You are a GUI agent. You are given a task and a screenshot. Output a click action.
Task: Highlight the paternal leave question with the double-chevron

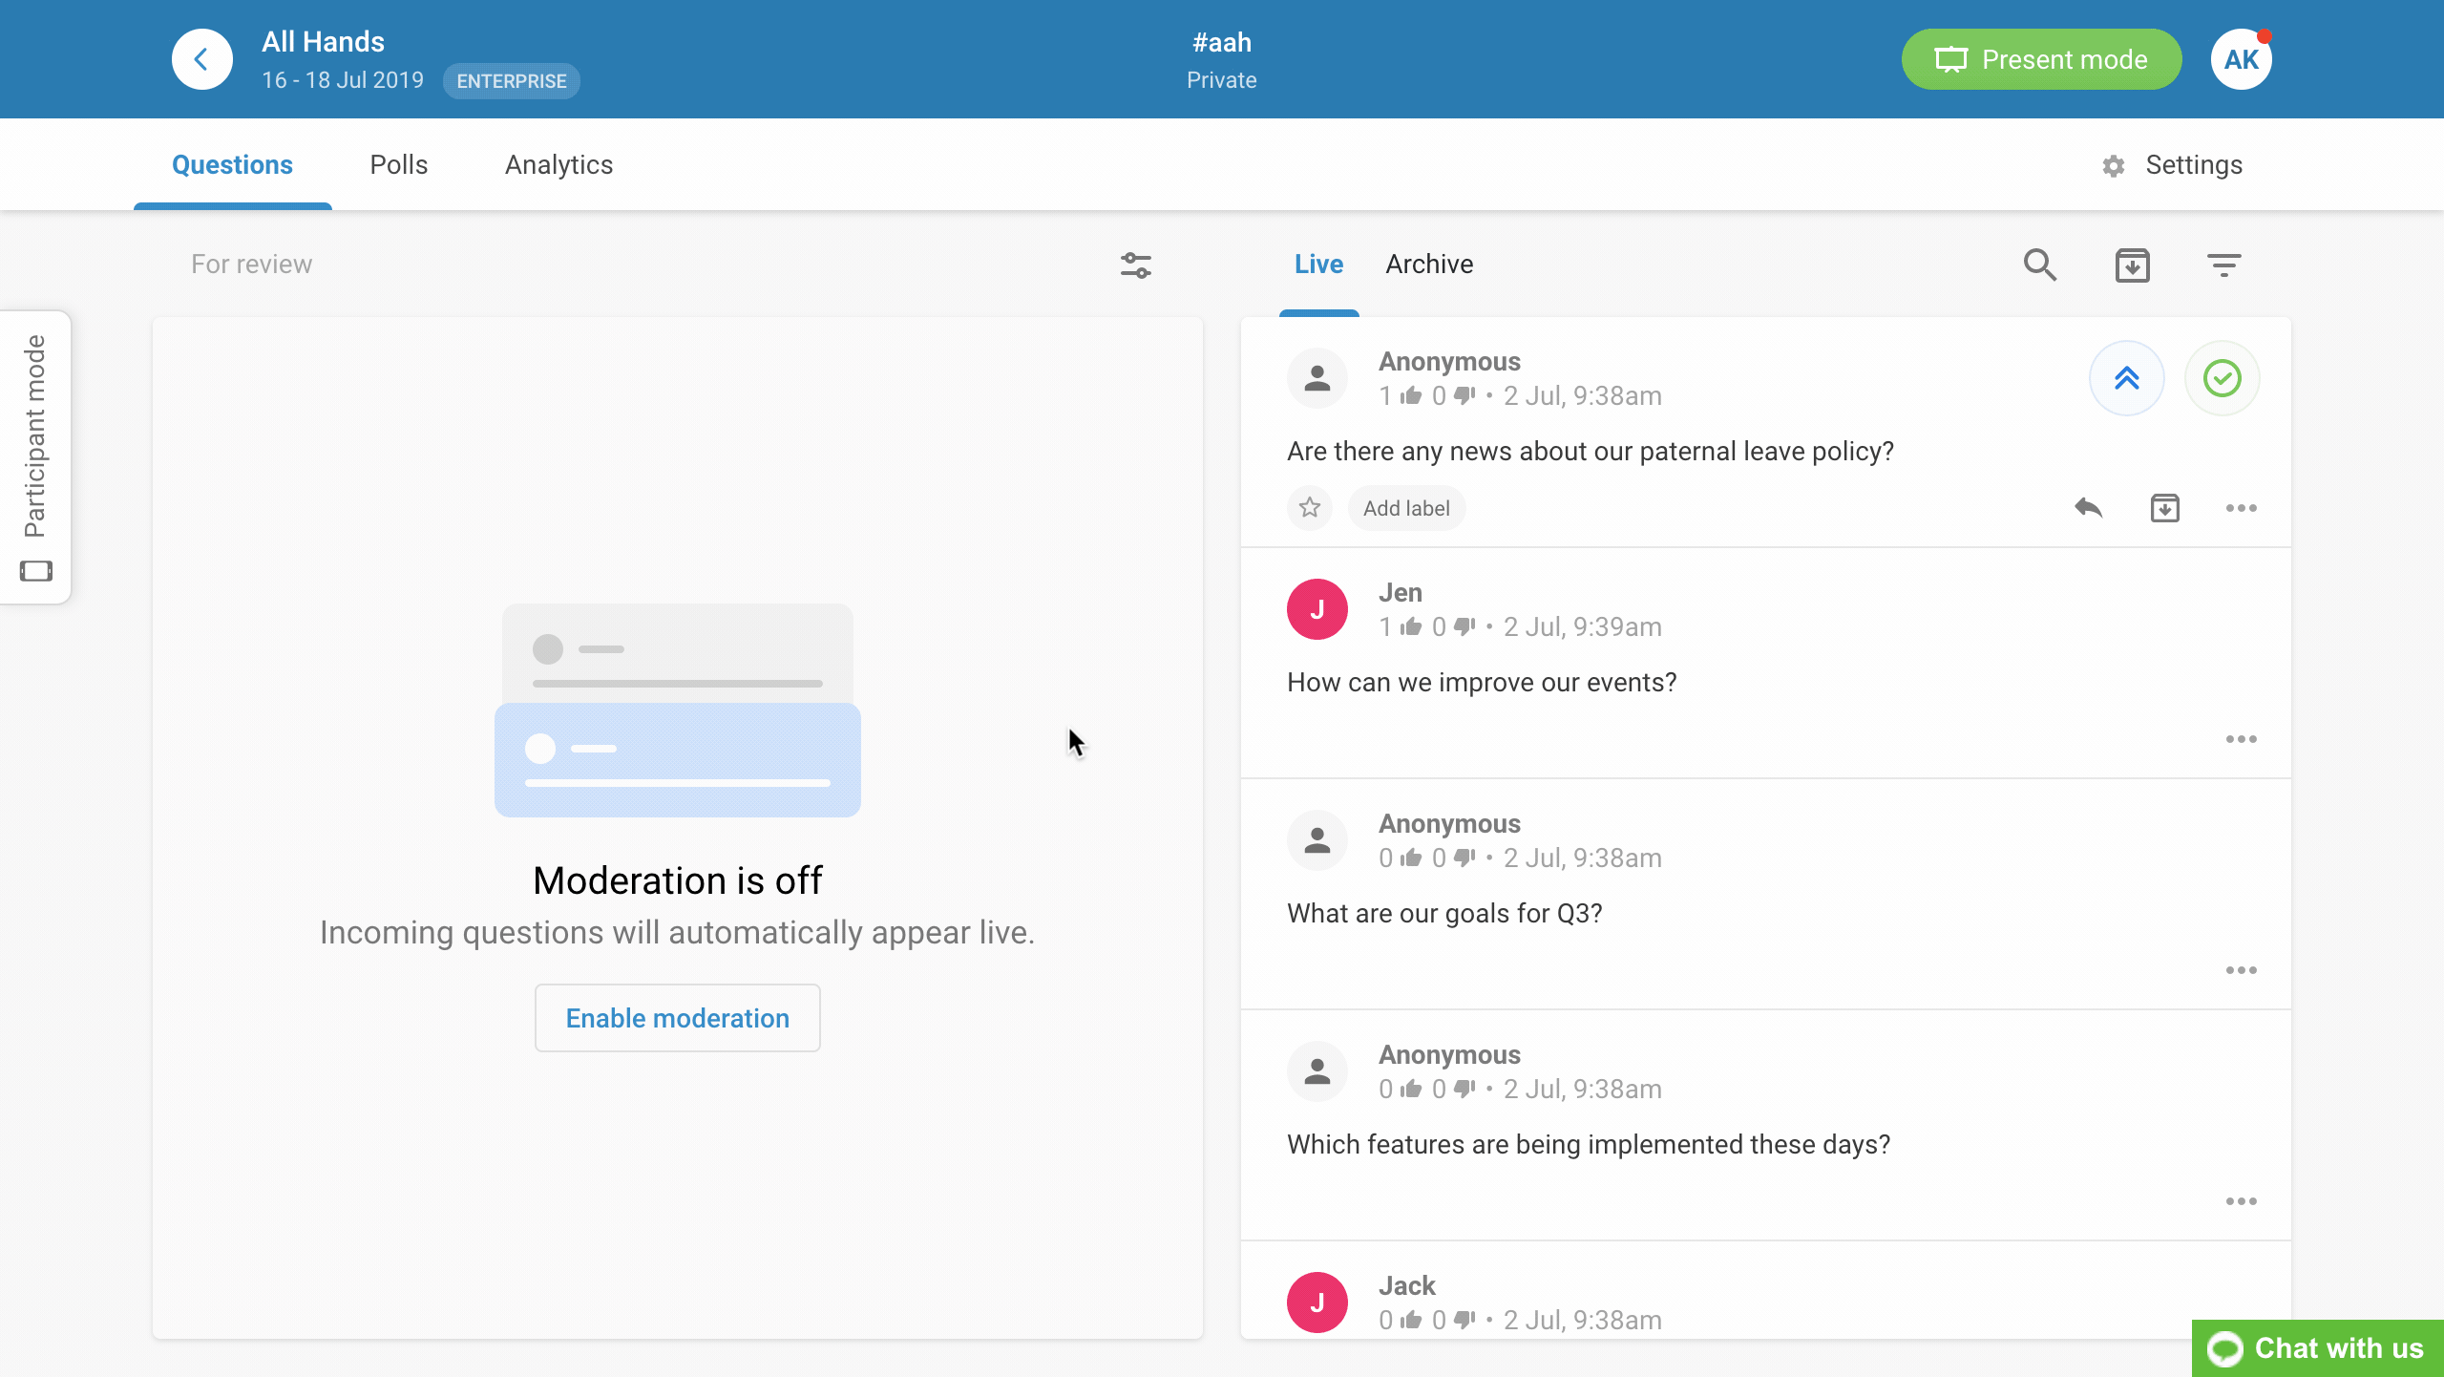click(2126, 378)
